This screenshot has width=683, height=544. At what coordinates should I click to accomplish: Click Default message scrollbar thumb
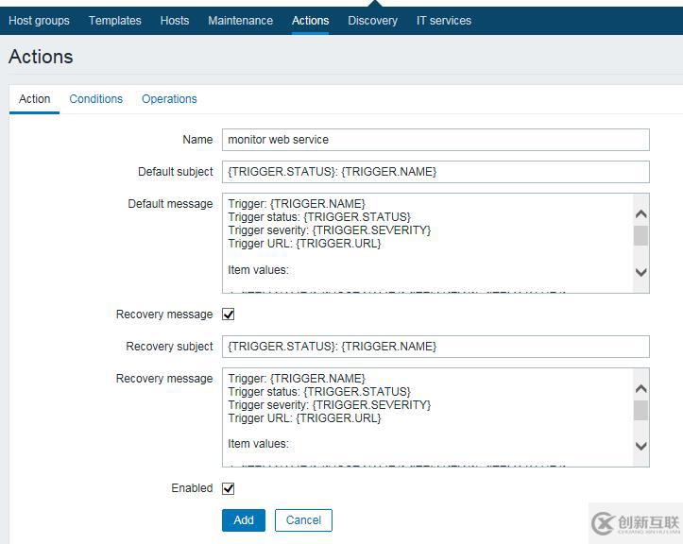[x=640, y=235]
